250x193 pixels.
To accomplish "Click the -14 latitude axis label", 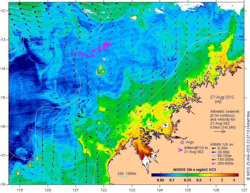I will point(3,69).
